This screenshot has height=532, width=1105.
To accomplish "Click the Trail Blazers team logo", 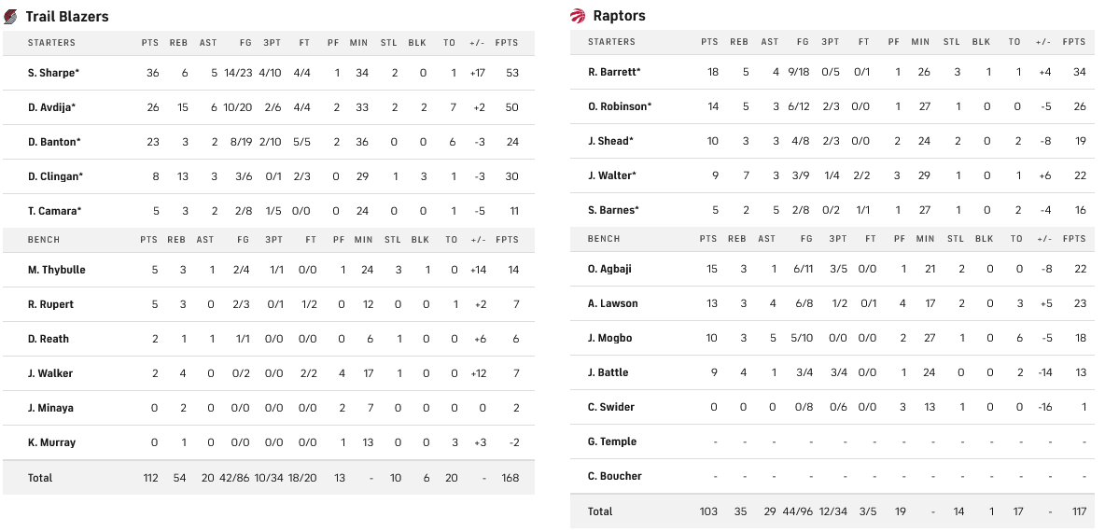I will (10, 16).
